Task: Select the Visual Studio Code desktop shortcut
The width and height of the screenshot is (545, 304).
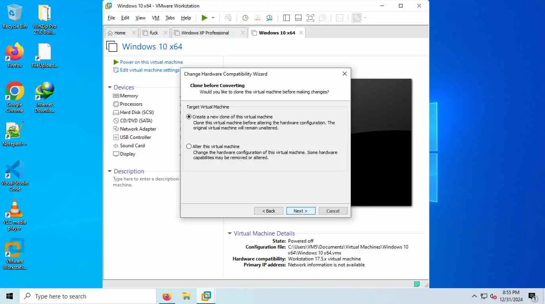Action: (15, 176)
